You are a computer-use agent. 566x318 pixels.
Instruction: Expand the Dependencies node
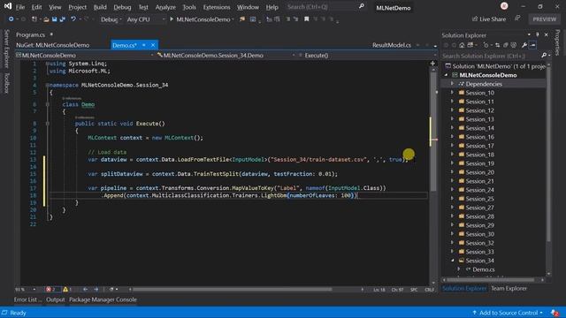pyautogui.click(x=452, y=84)
